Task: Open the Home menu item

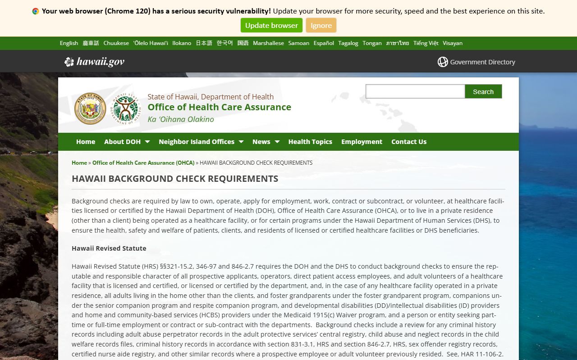Action: 86,142
